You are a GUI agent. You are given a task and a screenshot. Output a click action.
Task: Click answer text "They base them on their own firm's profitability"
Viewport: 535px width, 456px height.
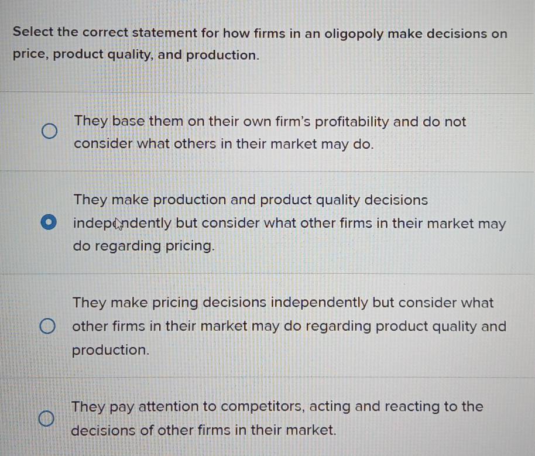pyautogui.click(x=270, y=122)
